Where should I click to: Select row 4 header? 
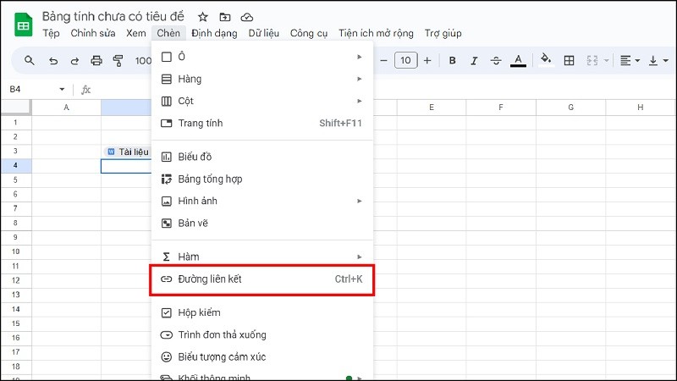pos(15,166)
